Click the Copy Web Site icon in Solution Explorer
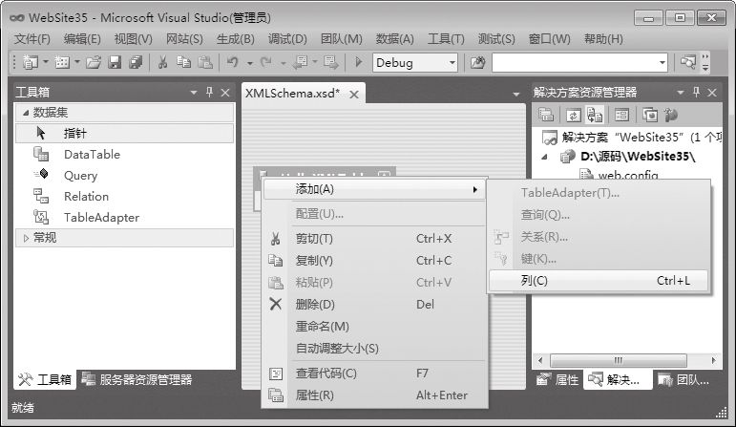 [650, 115]
